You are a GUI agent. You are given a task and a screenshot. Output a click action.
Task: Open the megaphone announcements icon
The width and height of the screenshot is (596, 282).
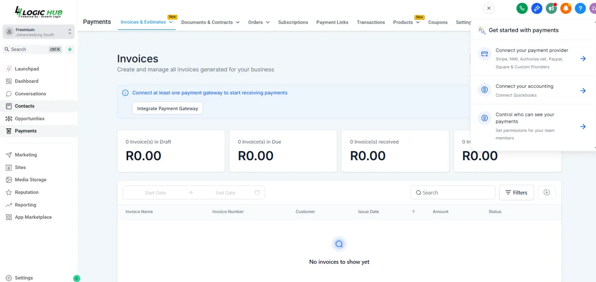coord(551,8)
